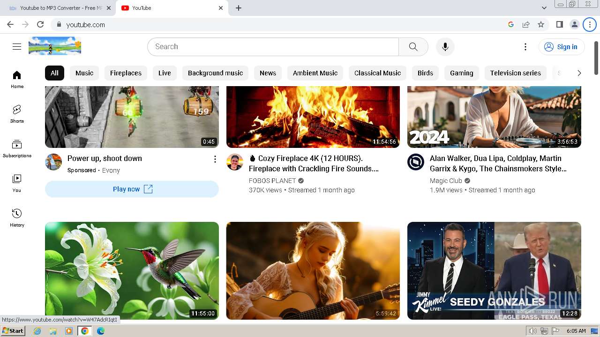
Task: Open the guitar girl video thumbnail
Action: point(313,271)
